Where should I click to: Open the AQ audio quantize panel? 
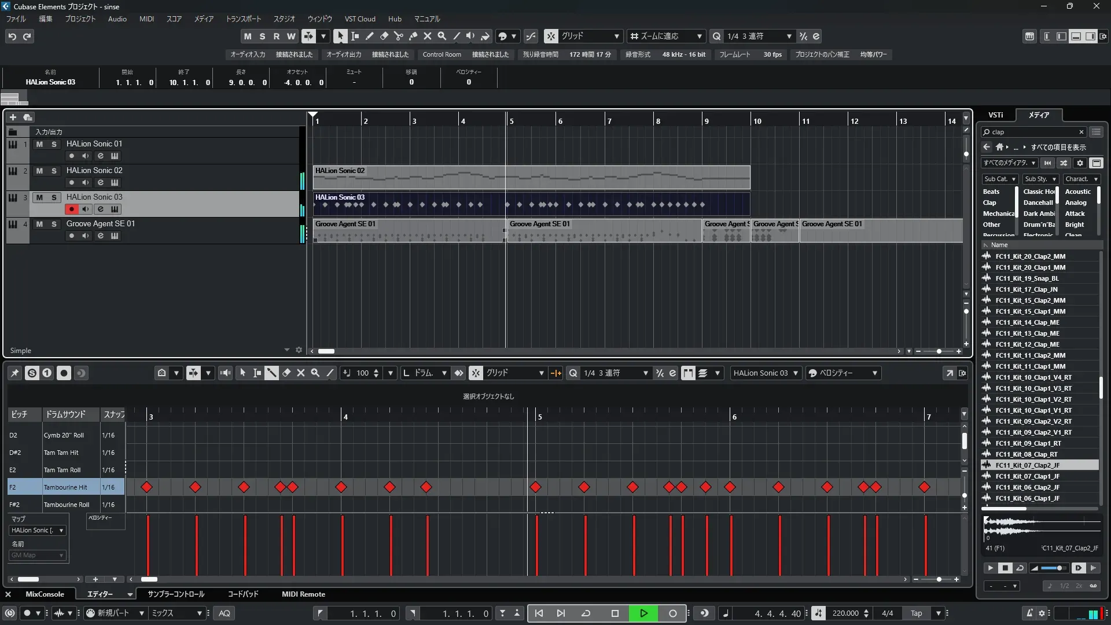click(225, 613)
